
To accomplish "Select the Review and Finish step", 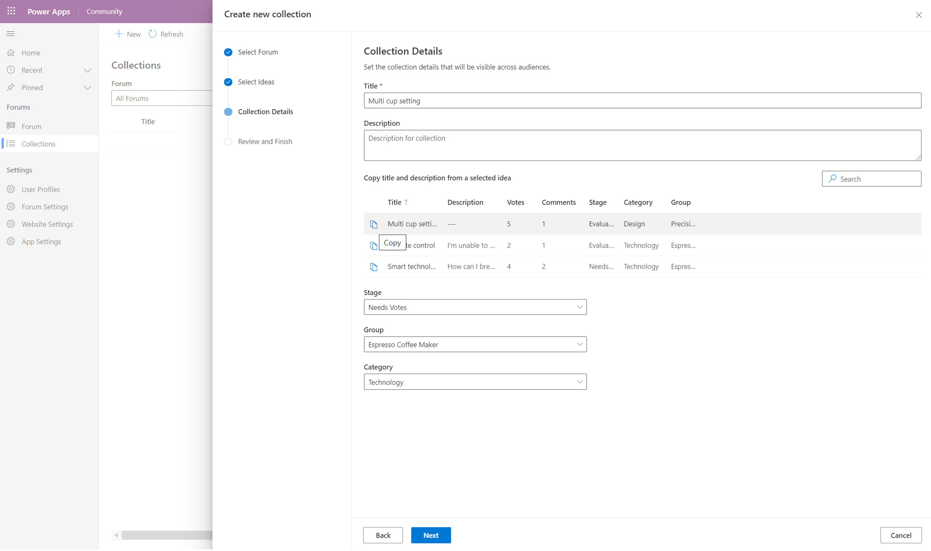I will (x=265, y=141).
